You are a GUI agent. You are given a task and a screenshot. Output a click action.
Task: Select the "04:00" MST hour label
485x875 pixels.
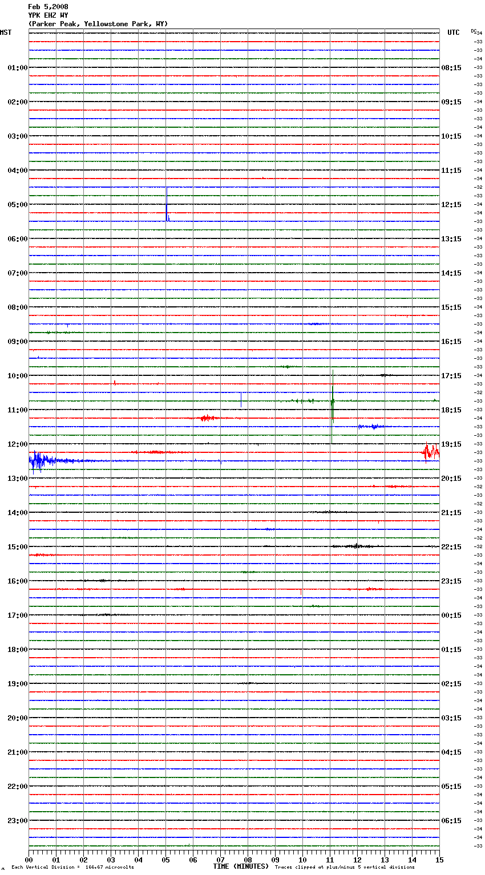(18, 171)
